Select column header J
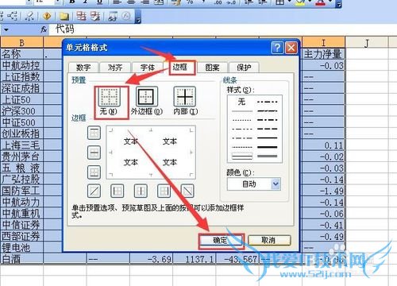 [367, 42]
